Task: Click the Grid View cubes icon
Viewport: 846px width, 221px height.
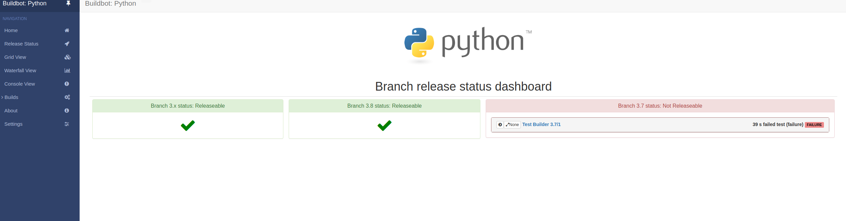Action: [x=67, y=57]
